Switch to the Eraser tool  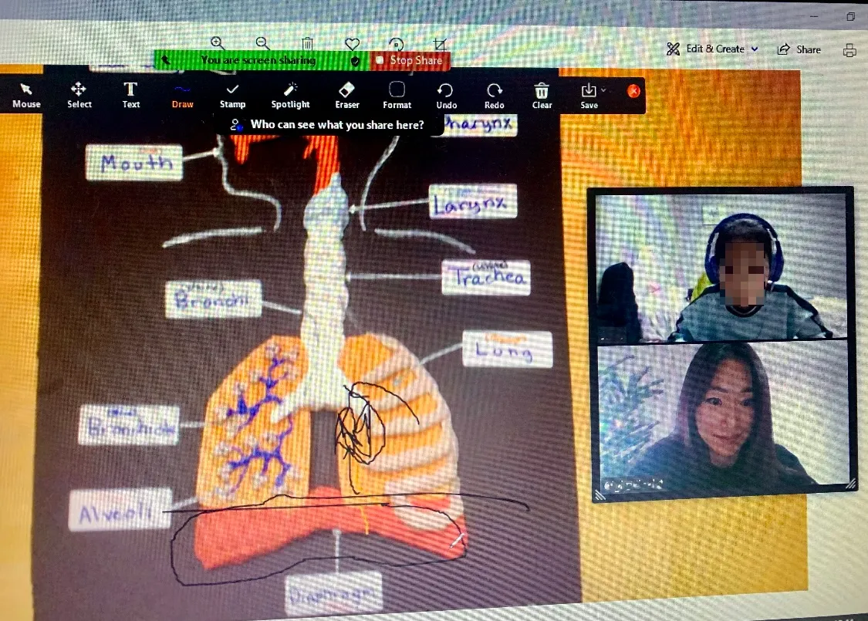coord(347,96)
